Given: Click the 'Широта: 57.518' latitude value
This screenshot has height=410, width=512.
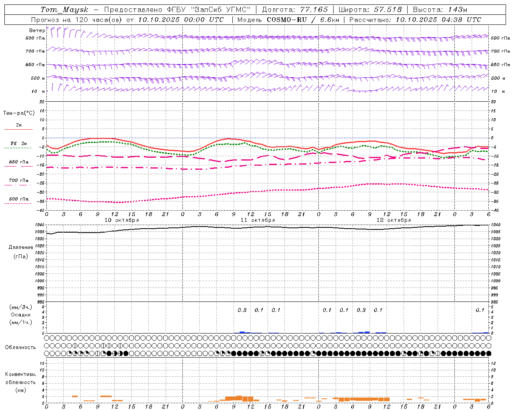Looking at the screenshot, I should click(x=370, y=10).
